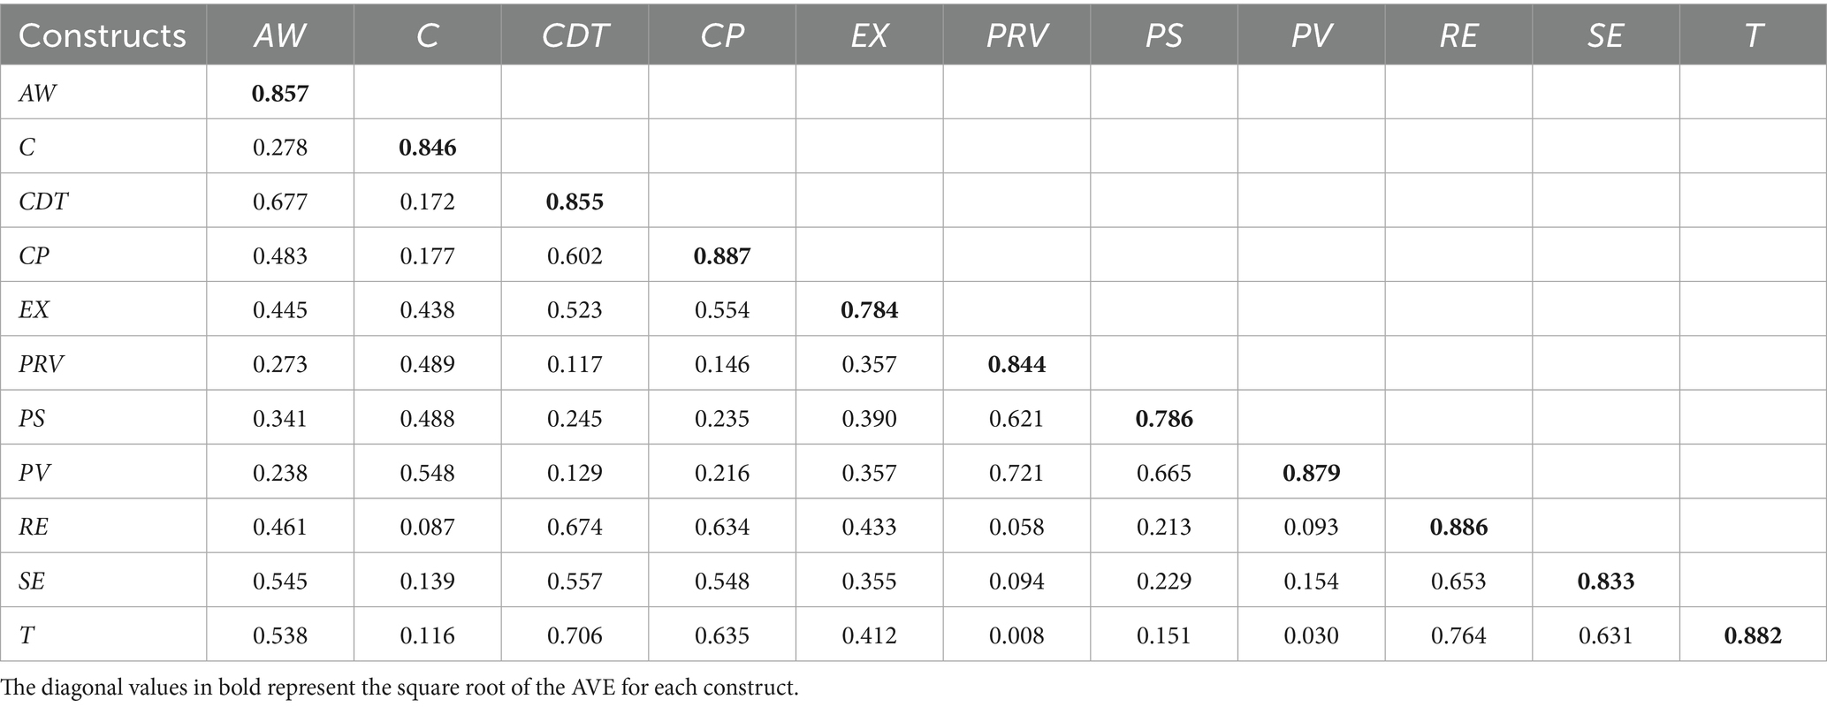This screenshot has width=1827, height=707.
Task: Click bold diagonal value 0.857
Action: (280, 94)
